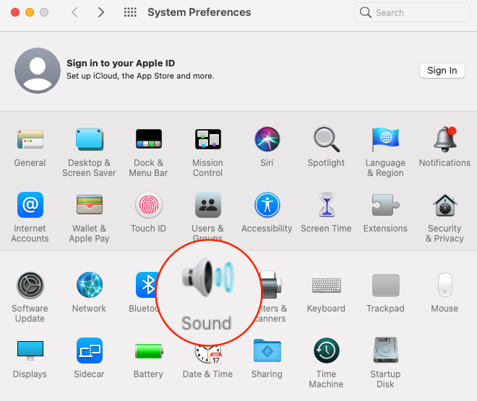The height and width of the screenshot is (401, 477).
Task: Go back with the left arrow
Action: (75, 12)
